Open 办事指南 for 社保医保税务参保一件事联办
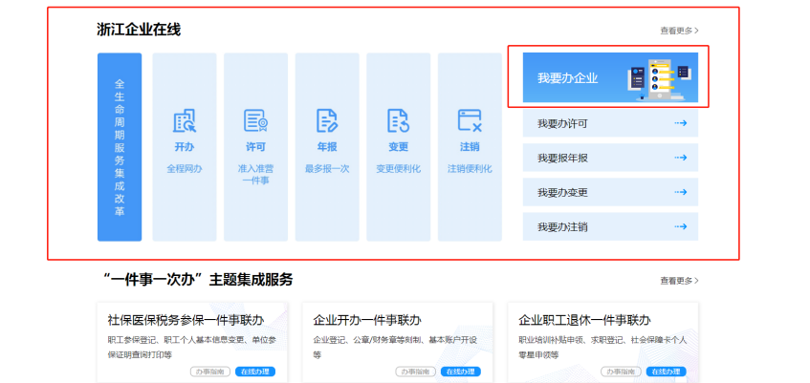The image size is (810, 383). (209, 372)
